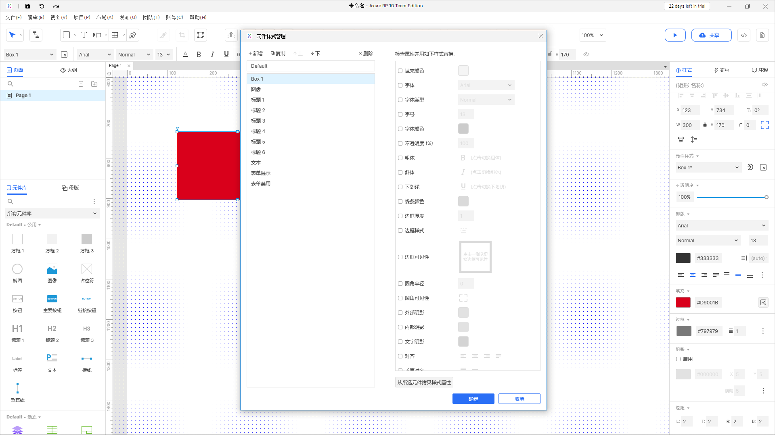Screen dimensions: 775x435
Task: Click the Save icon in title bar
Action: [27, 6]
